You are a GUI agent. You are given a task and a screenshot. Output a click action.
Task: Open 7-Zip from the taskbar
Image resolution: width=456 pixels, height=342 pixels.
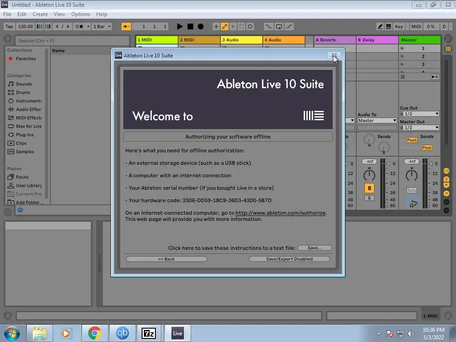point(149,333)
